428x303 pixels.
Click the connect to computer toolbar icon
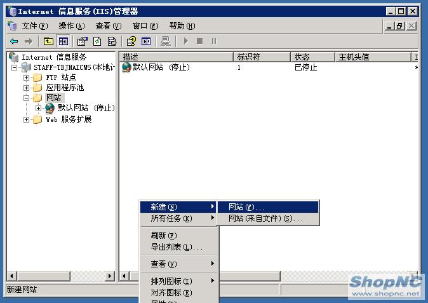tap(165, 41)
